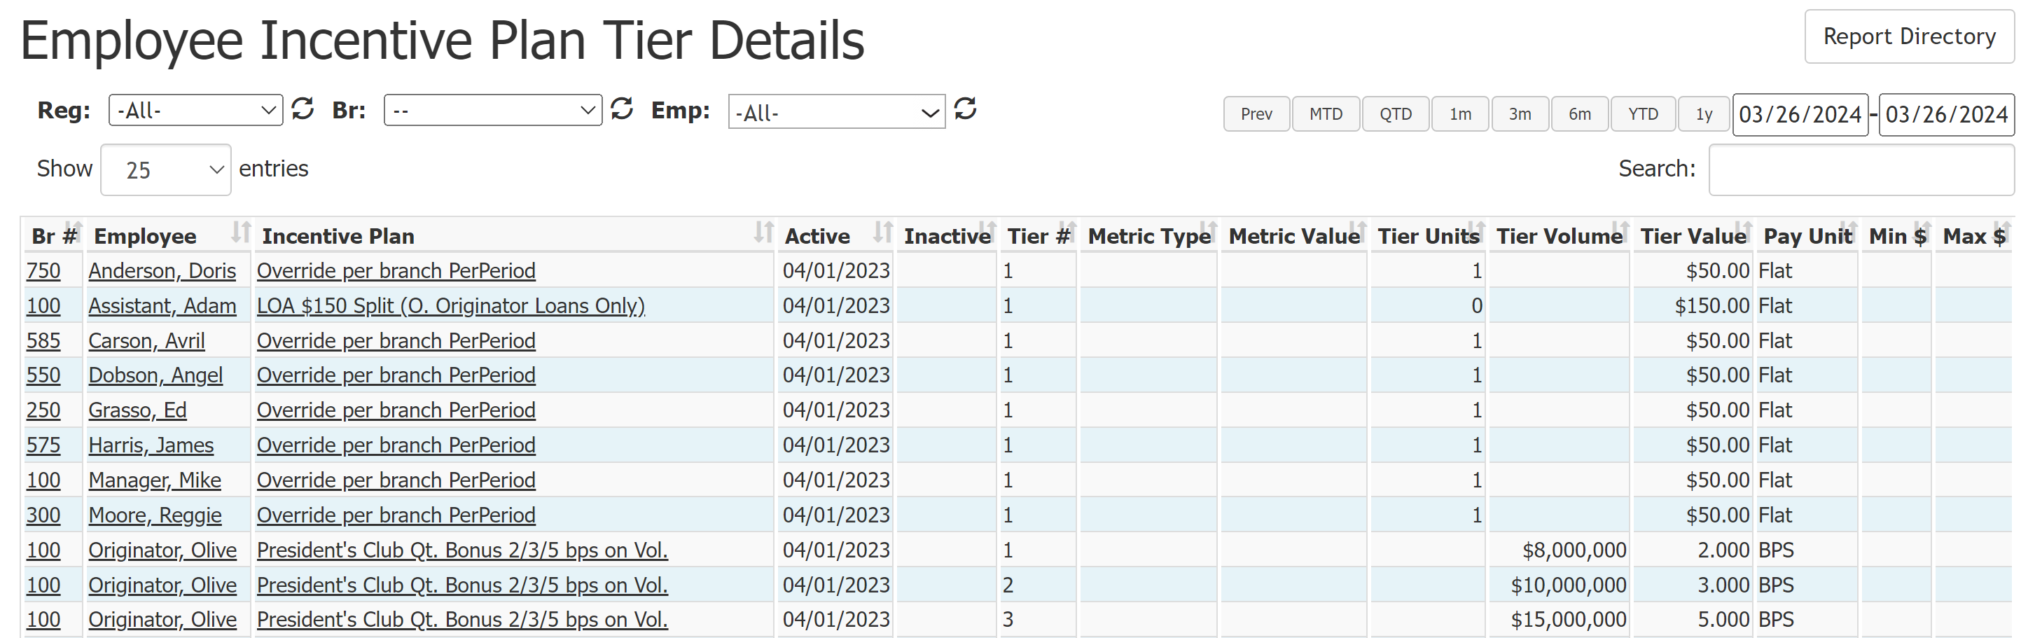Open Anderson's Override per branch plan
The image size is (2028, 638).
396,270
